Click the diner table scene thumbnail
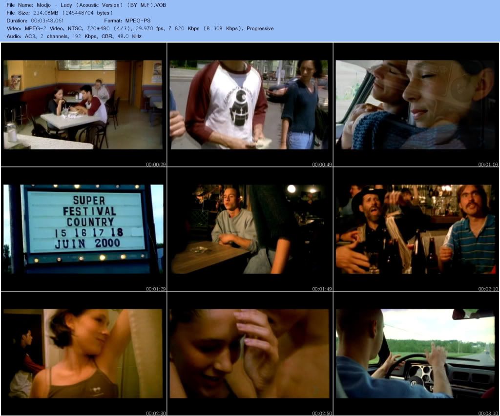This screenshot has width=500, height=416. 83,104
